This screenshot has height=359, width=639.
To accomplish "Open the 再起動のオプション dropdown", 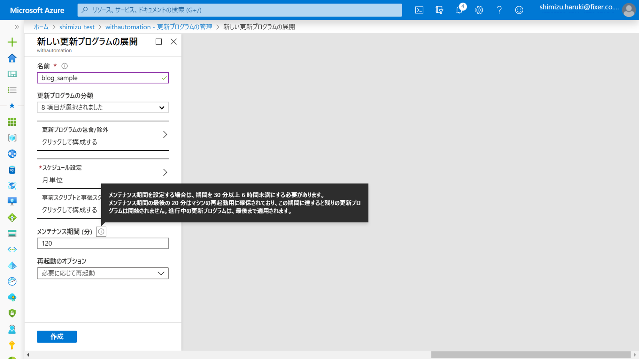I will pos(103,273).
